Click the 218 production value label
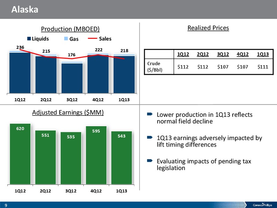Viewport: 277px width, 208px height. click(x=124, y=51)
